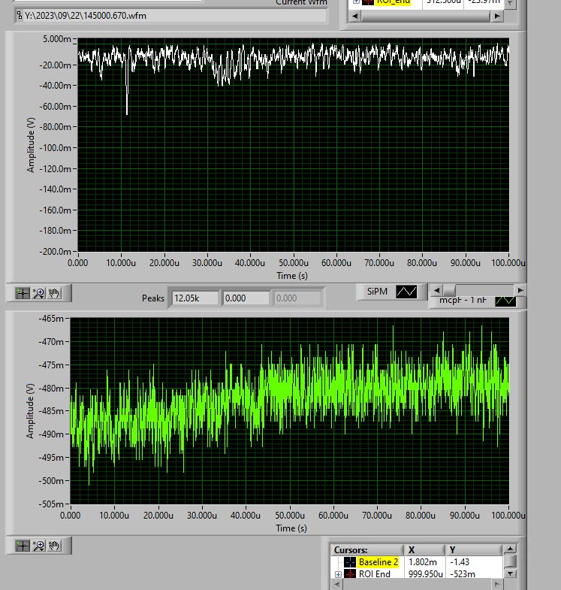This screenshot has height=590, width=561.
Task: Select the zoom tool on lower graph palette
Action: (x=38, y=546)
